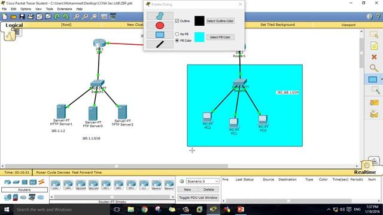This screenshot has width=383, height=215.
Task: Choose the Add Simple PDU envelope tool
Action: (x=374, y=102)
